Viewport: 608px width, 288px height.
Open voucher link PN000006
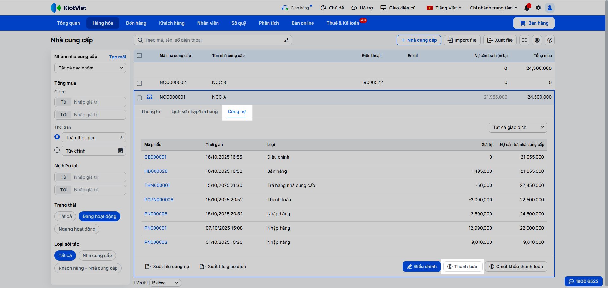click(155, 214)
